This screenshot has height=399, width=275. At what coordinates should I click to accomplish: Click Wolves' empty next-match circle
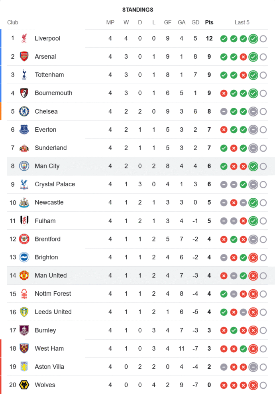(263, 385)
